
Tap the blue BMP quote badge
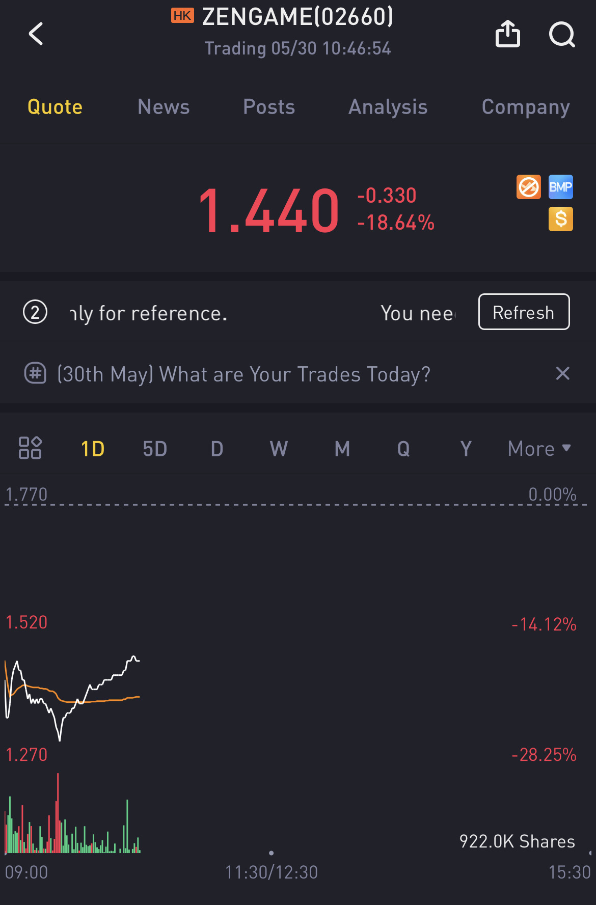[561, 187]
